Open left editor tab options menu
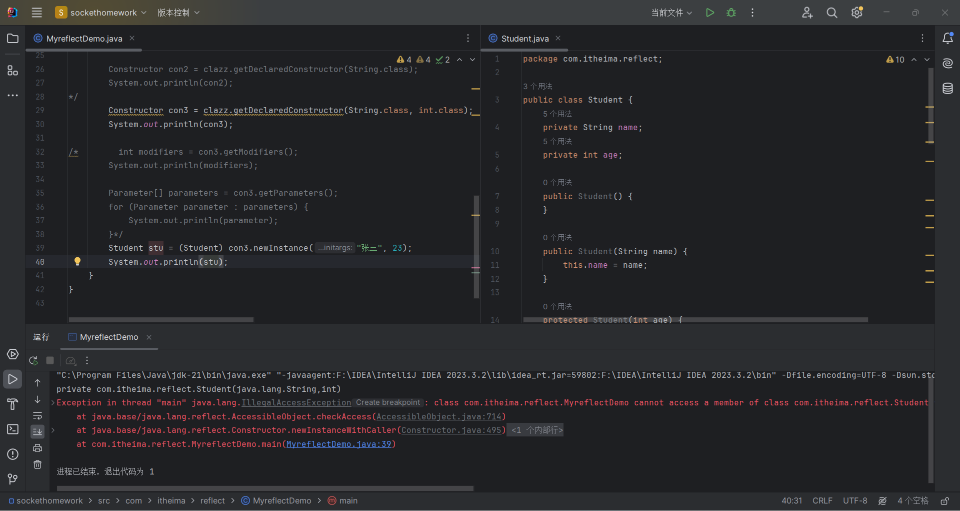 [468, 38]
